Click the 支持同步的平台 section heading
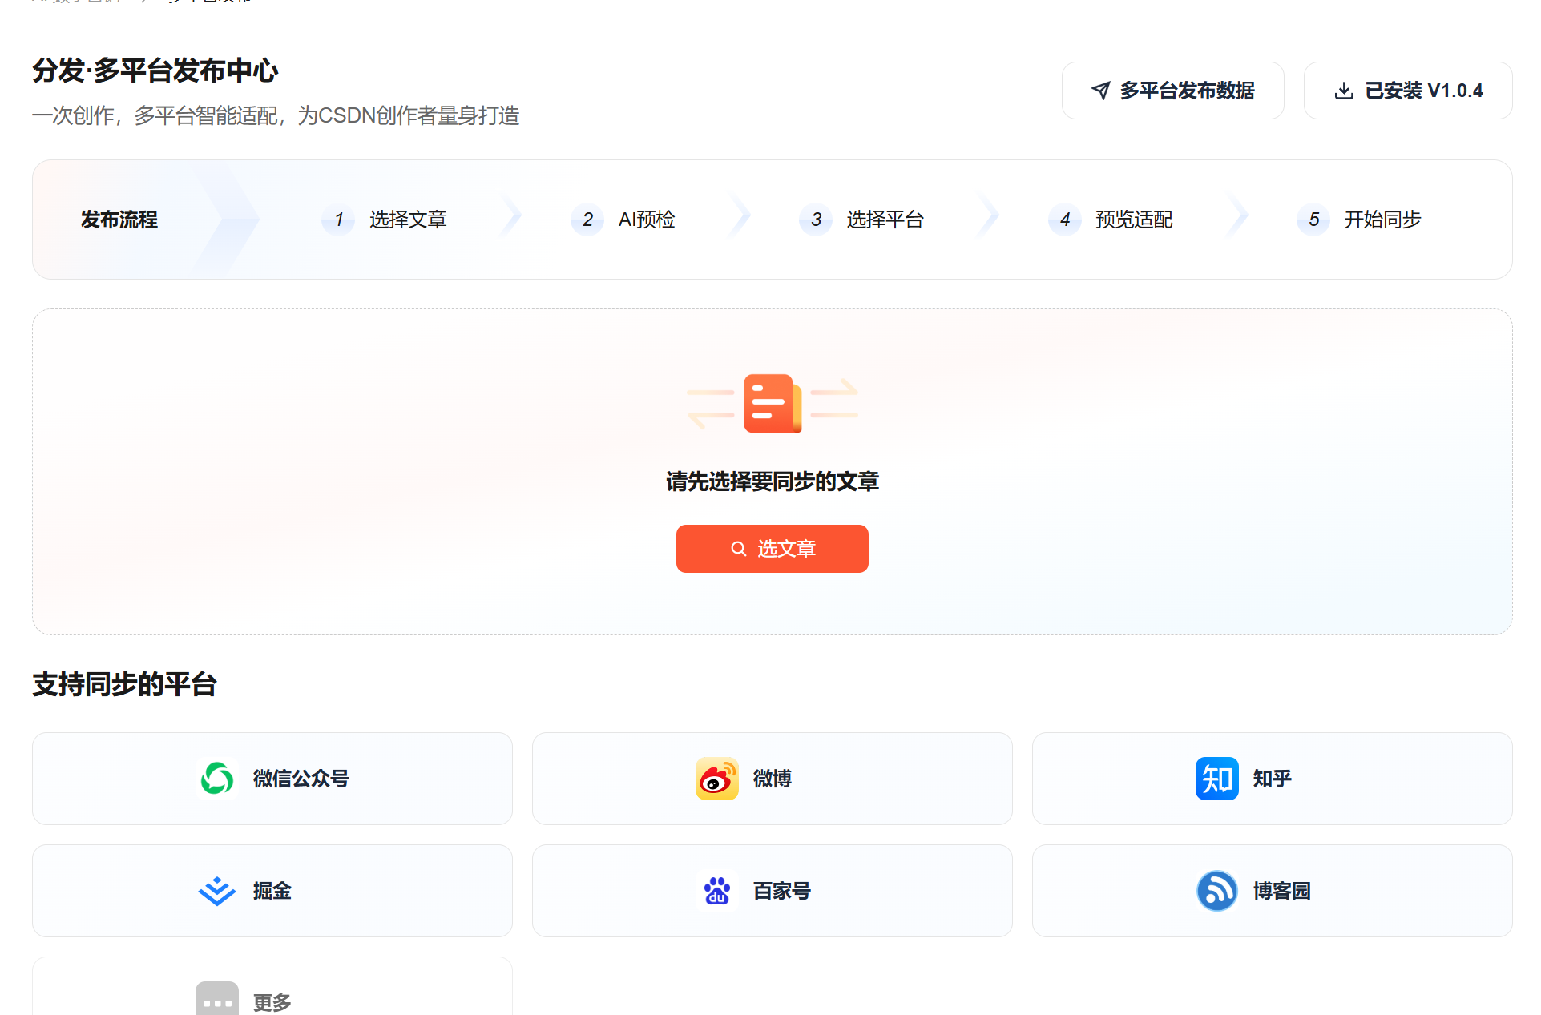 tap(124, 684)
